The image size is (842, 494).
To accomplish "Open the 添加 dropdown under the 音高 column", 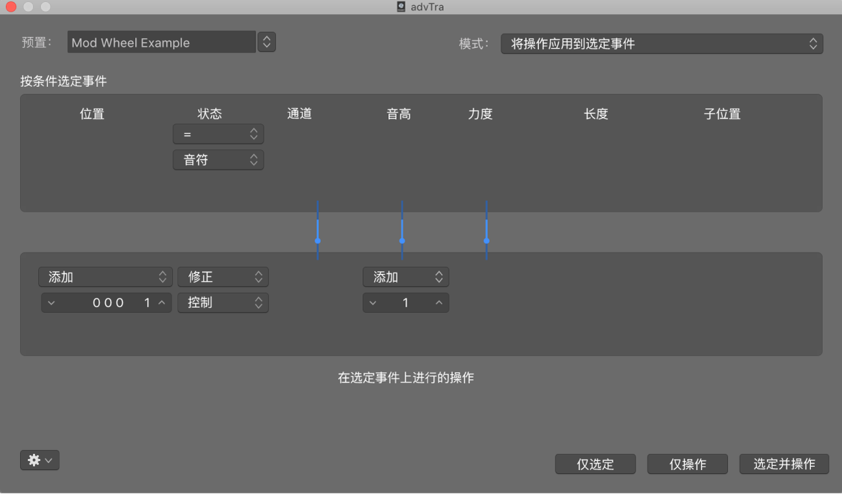I will coord(405,276).
